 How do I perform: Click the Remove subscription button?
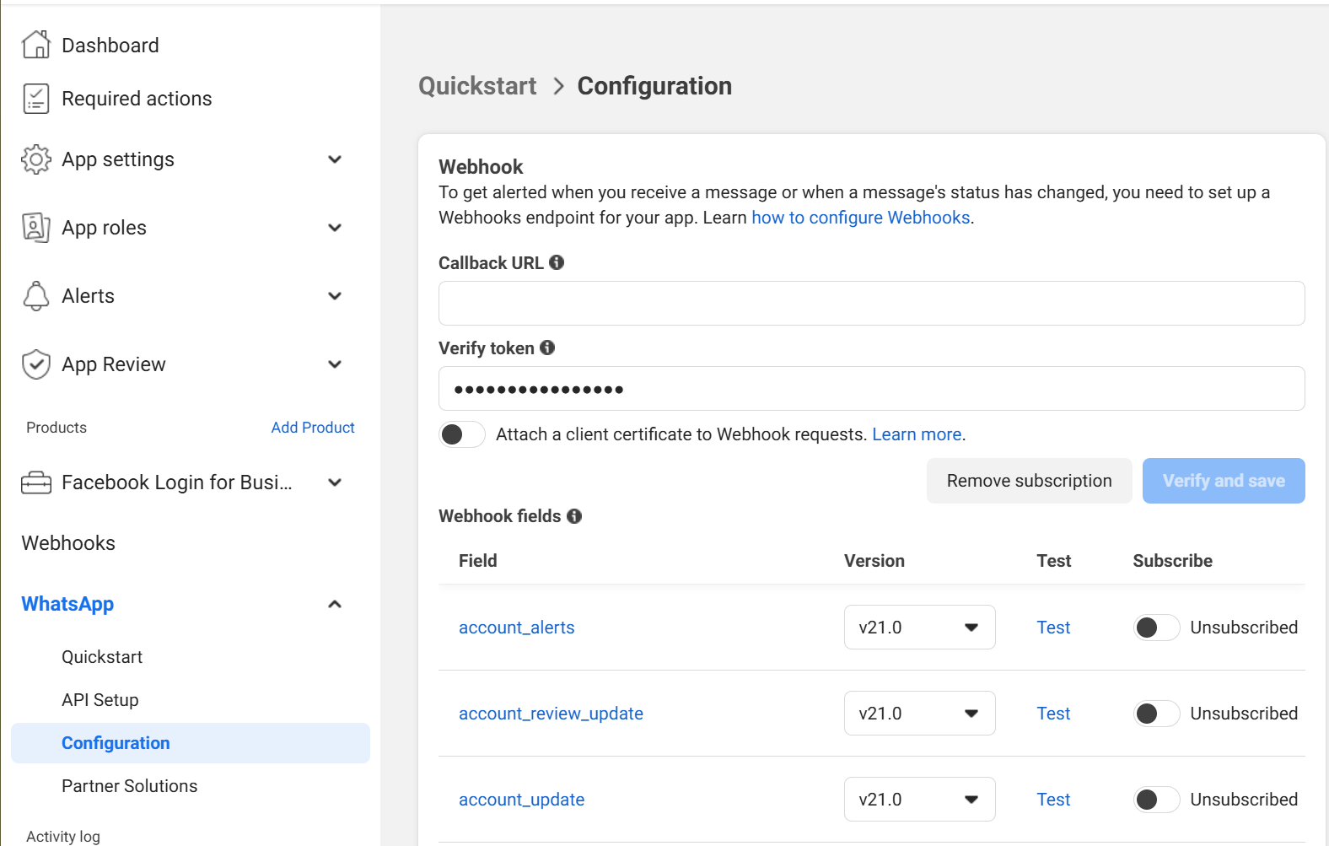point(1029,481)
